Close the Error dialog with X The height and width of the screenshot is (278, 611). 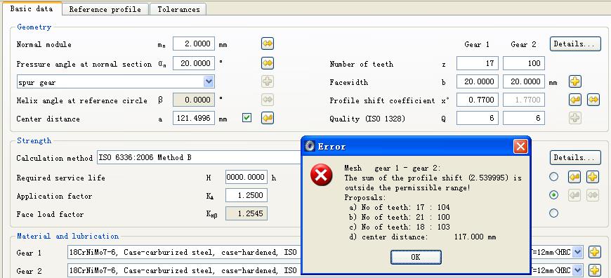pyautogui.click(x=520, y=147)
